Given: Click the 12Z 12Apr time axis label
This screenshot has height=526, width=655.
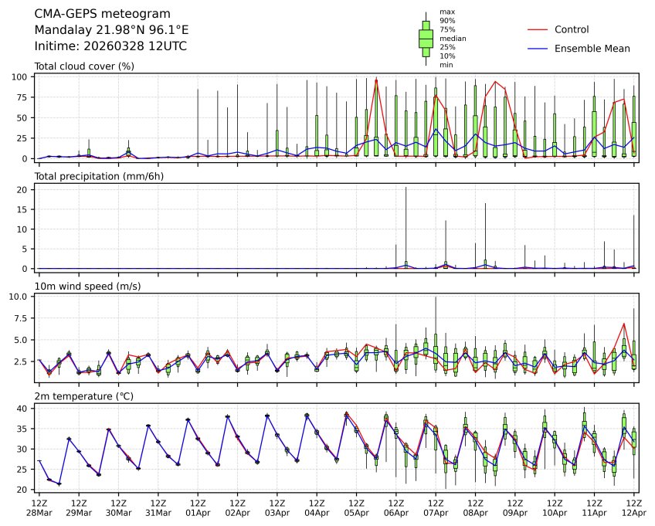Looking at the screenshot, I should coord(634,507).
